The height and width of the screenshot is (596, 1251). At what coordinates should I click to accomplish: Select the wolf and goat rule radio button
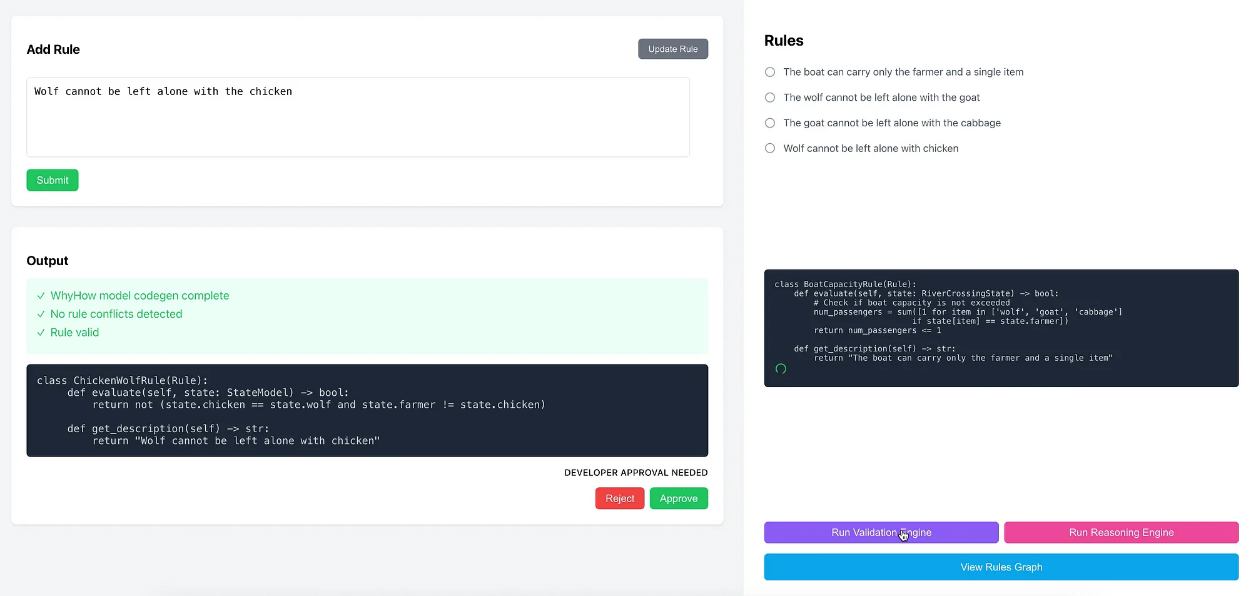pos(770,98)
